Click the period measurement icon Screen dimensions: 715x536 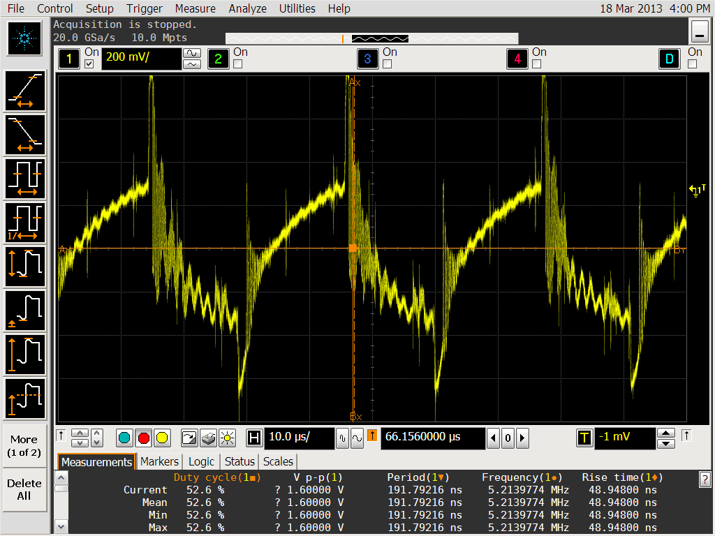click(25, 178)
